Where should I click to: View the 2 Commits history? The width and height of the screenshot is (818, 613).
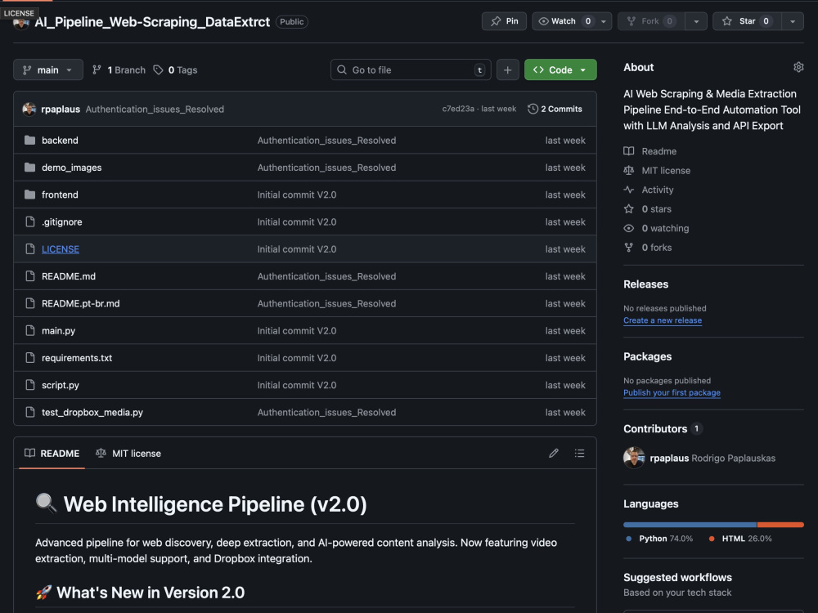click(x=555, y=109)
